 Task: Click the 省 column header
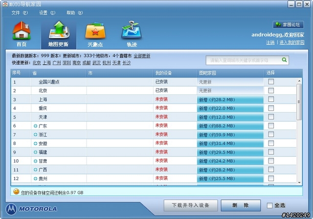click(x=58, y=73)
